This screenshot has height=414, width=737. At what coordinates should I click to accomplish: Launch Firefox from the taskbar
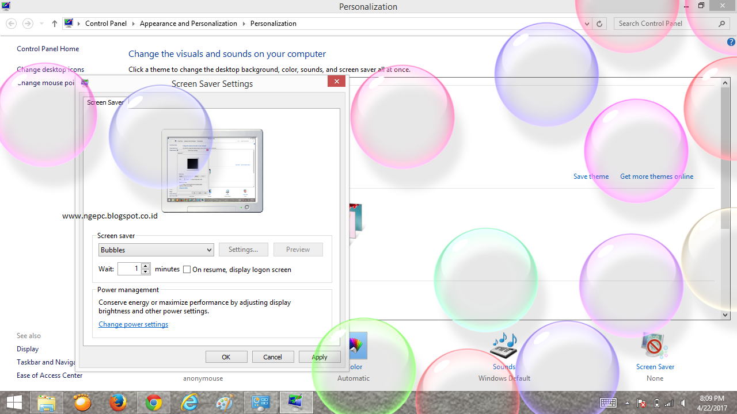119,402
